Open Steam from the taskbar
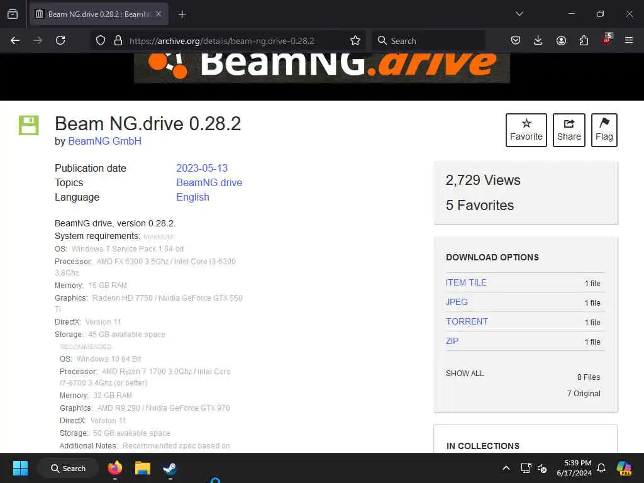The height and width of the screenshot is (483, 644). point(170,468)
